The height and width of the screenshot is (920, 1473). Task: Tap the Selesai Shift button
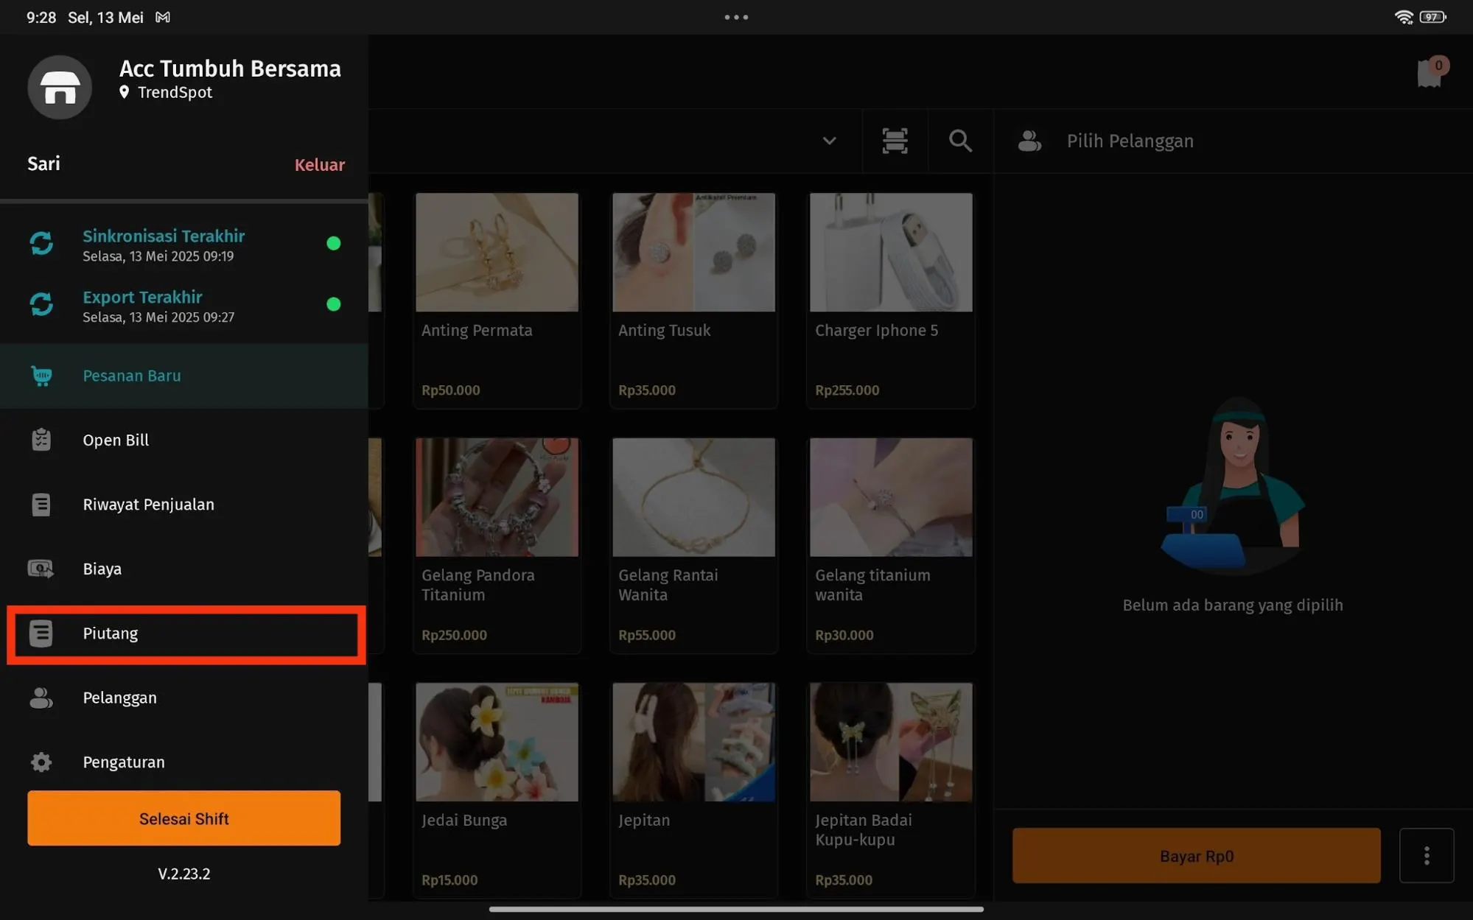184,818
